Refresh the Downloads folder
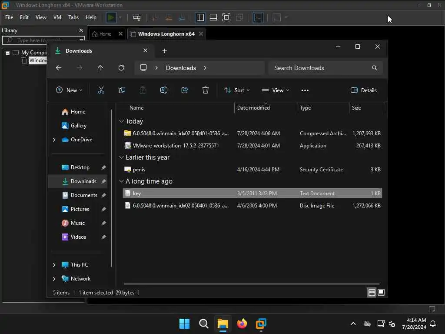The image size is (445, 334). click(x=121, y=68)
